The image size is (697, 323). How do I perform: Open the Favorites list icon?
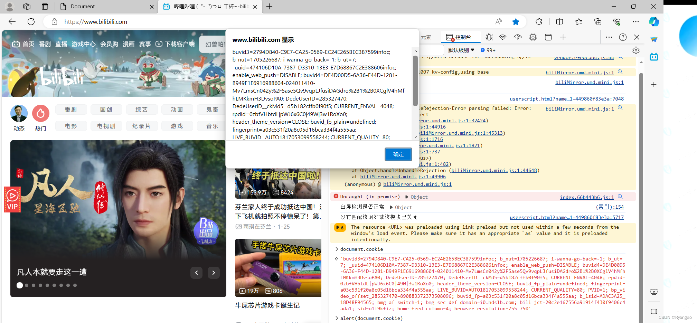579,22
